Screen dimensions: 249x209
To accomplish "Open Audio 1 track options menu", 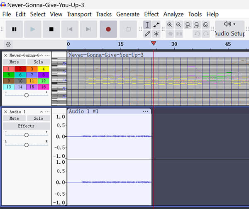I will pyautogui.click(x=47, y=112).
